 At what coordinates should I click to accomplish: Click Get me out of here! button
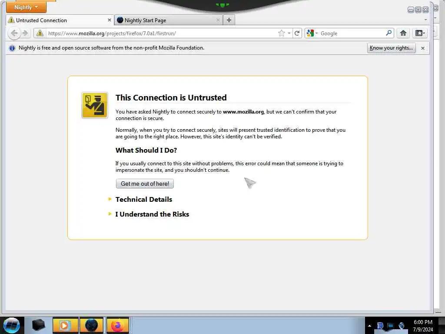click(x=145, y=184)
